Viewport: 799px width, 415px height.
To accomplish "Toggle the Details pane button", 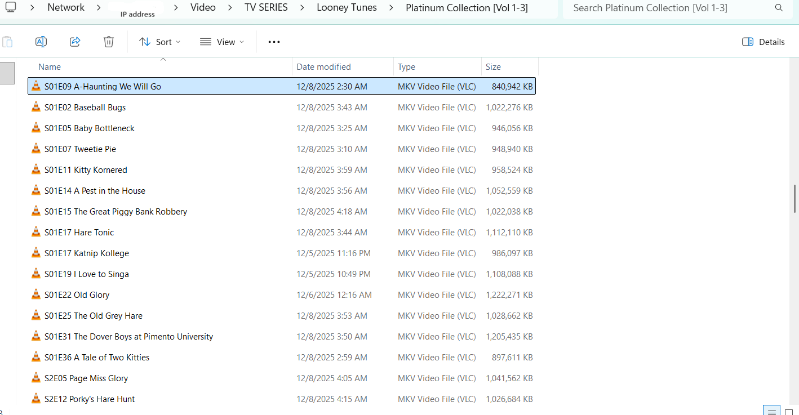I will [x=764, y=42].
